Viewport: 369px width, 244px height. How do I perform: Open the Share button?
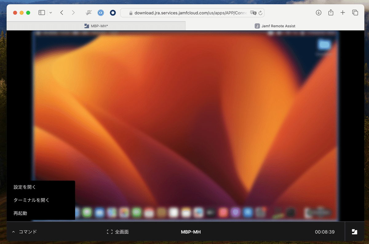tap(331, 12)
